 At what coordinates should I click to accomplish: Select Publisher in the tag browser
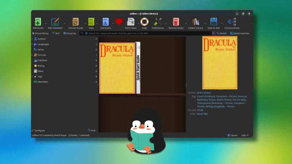point(42,60)
